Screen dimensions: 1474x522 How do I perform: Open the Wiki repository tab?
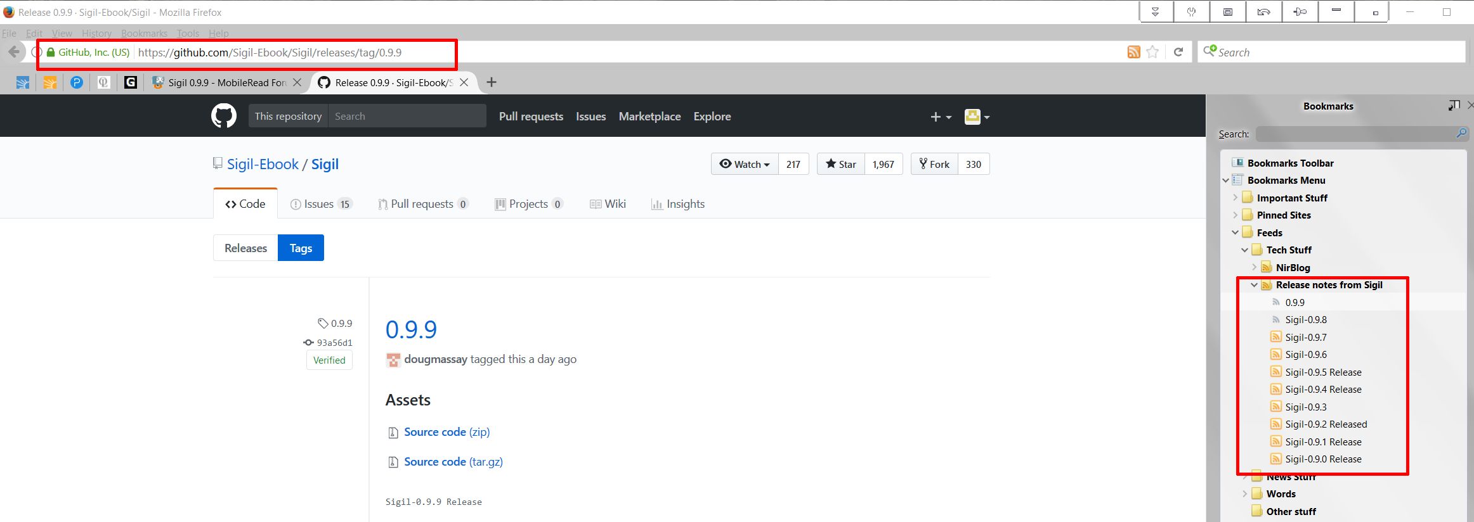[608, 204]
